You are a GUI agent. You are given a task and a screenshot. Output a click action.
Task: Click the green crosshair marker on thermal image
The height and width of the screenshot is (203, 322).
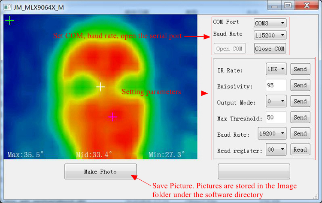(9, 21)
